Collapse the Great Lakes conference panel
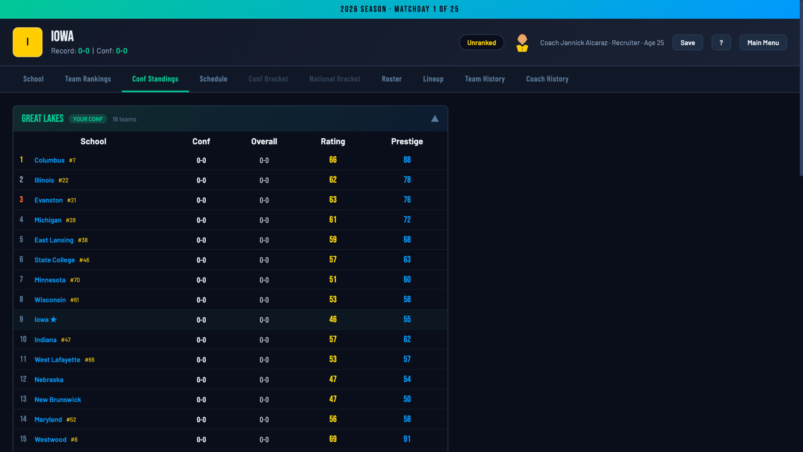Screen dimensions: 803x452 pyautogui.click(x=435, y=119)
